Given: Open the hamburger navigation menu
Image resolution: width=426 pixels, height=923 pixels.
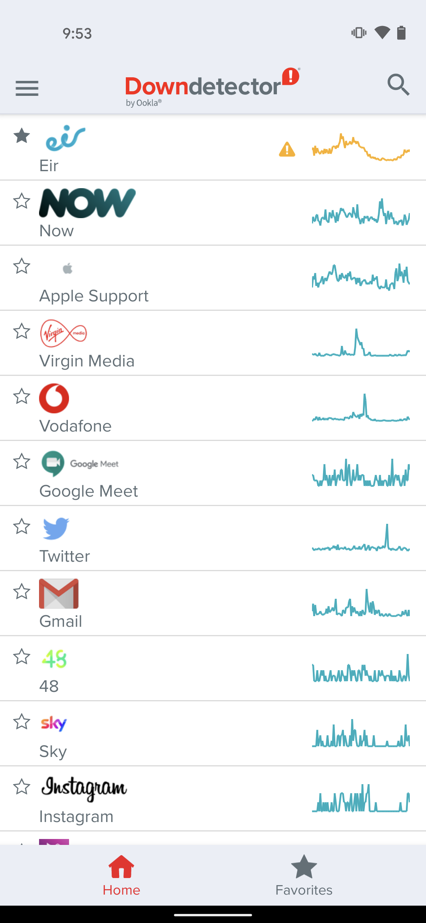Looking at the screenshot, I should pyautogui.click(x=27, y=88).
